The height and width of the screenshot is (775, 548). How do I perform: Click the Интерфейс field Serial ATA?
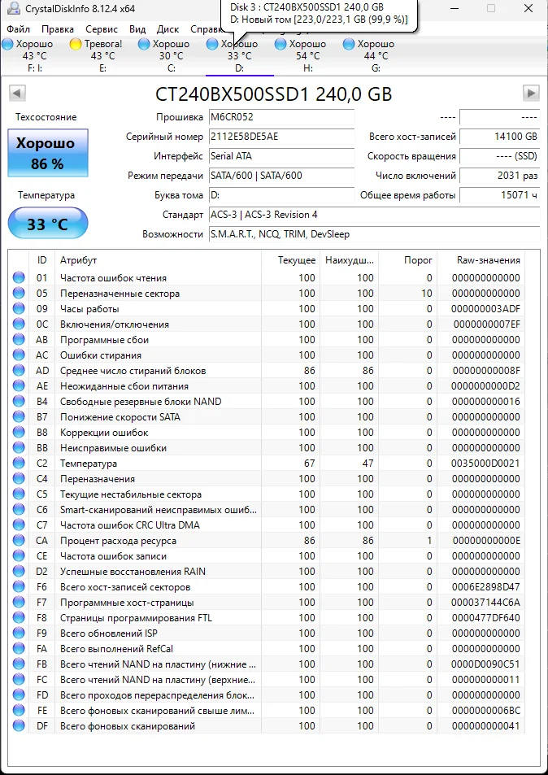pyautogui.click(x=281, y=156)
